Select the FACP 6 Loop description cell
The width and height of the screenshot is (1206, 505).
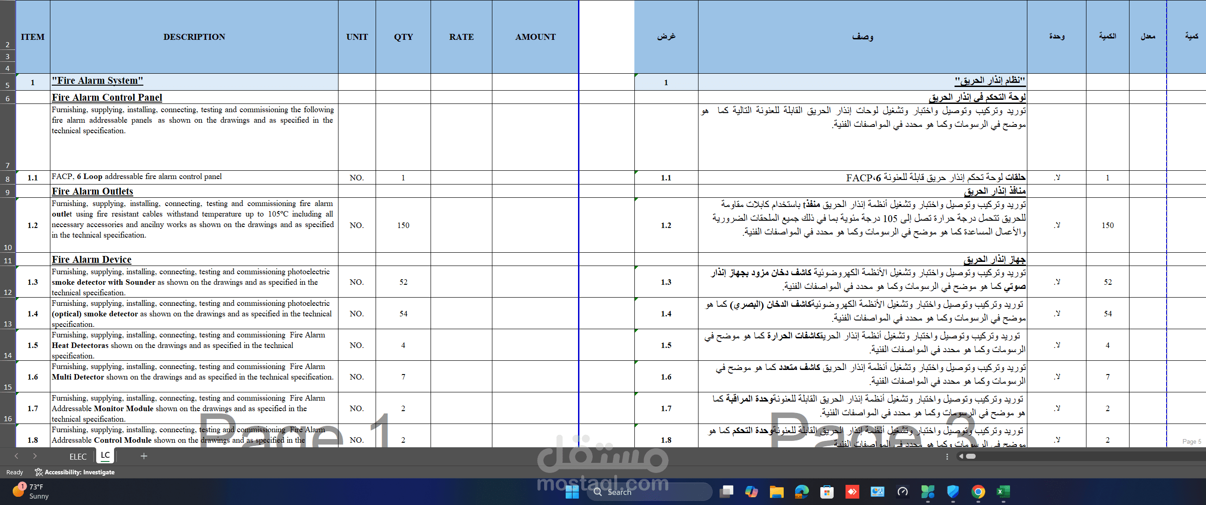pyautogui.click(x=194, y=177)
